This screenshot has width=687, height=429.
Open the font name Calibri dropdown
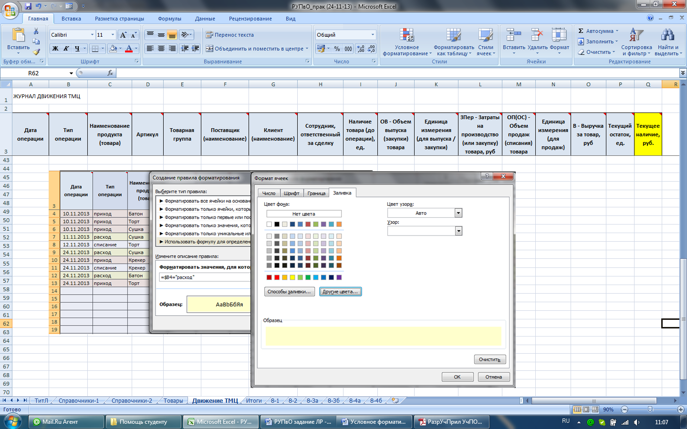coord(92,35)
